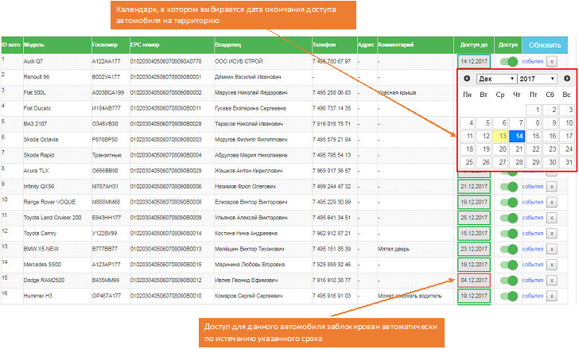Click the Обновить button
The height and width of the screenshot is (349, 579).
545,45
